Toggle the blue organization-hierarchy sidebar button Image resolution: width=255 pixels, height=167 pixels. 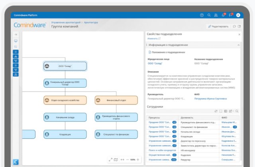tap(16, 57)
